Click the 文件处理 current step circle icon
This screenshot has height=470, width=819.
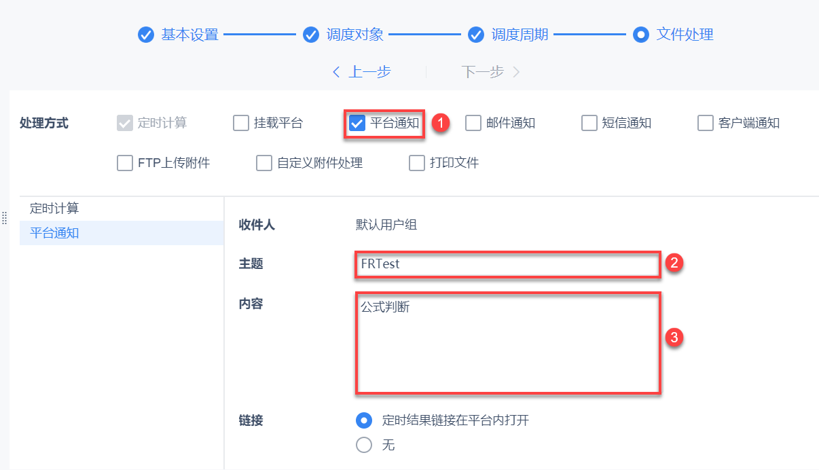[641, 35]
